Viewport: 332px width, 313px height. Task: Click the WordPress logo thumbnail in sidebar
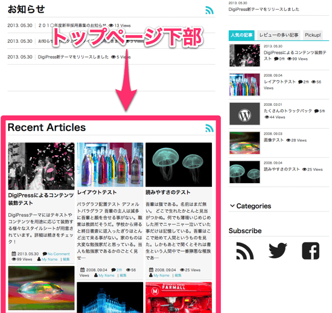coord(244,114)
